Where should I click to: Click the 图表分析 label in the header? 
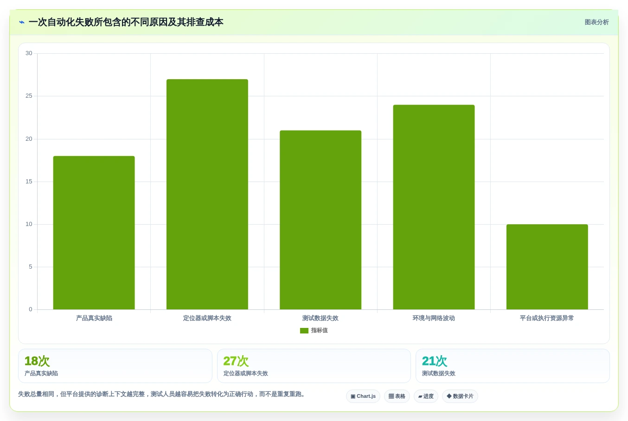596,22
